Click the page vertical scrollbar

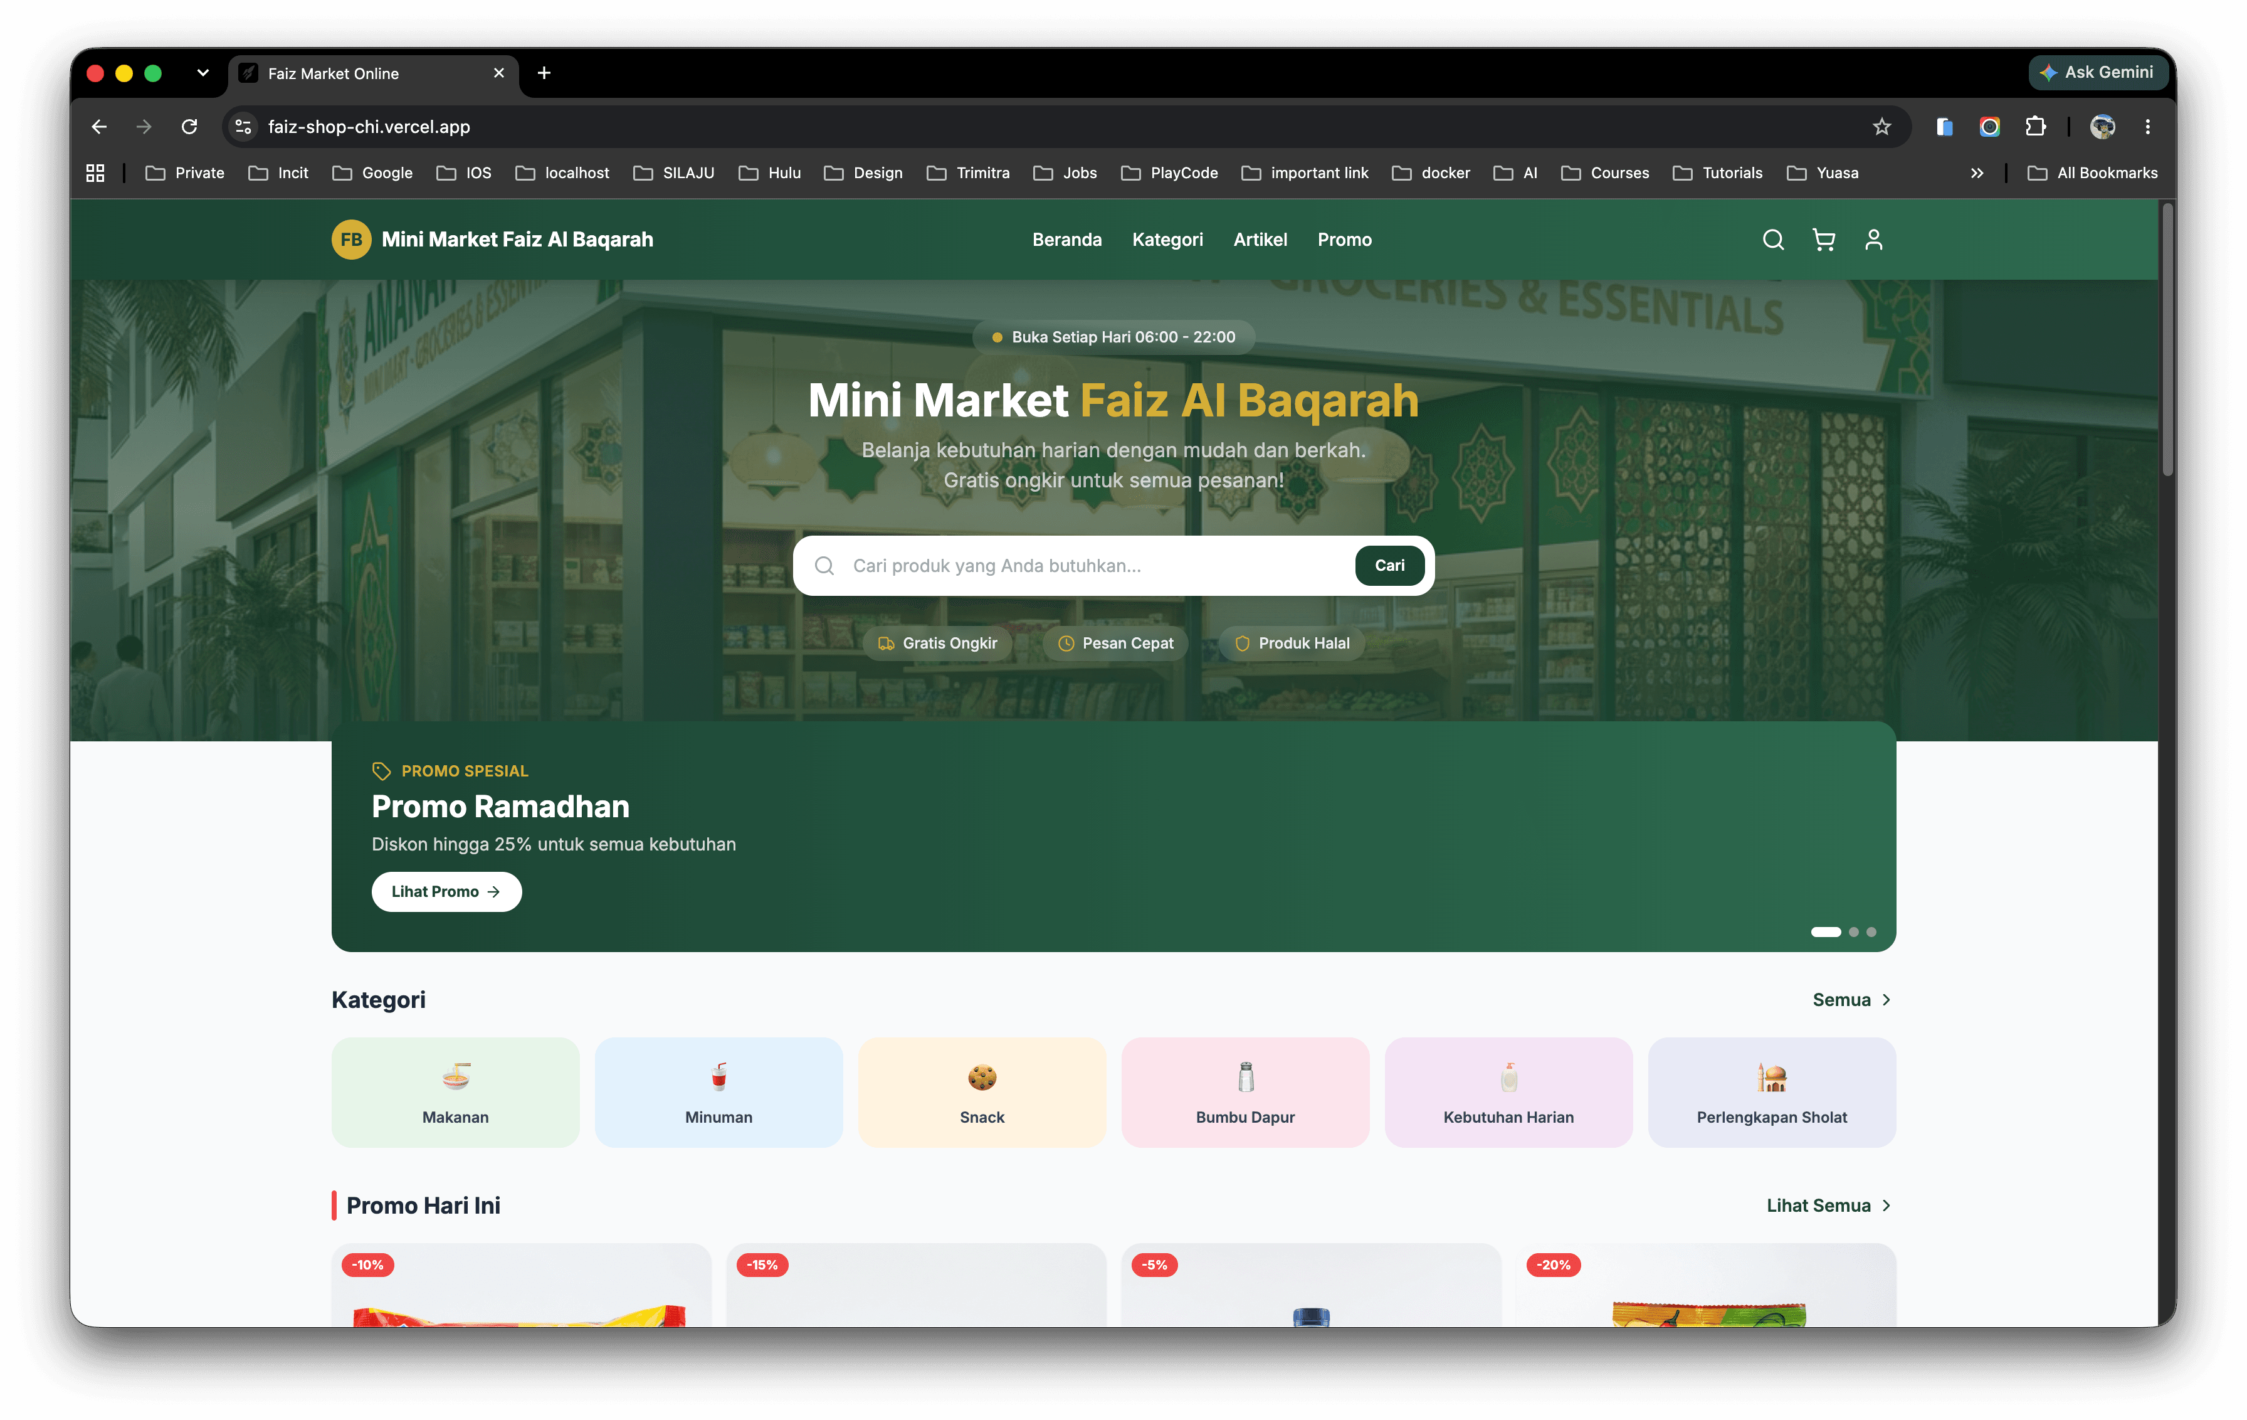[x=2167, y=341]
